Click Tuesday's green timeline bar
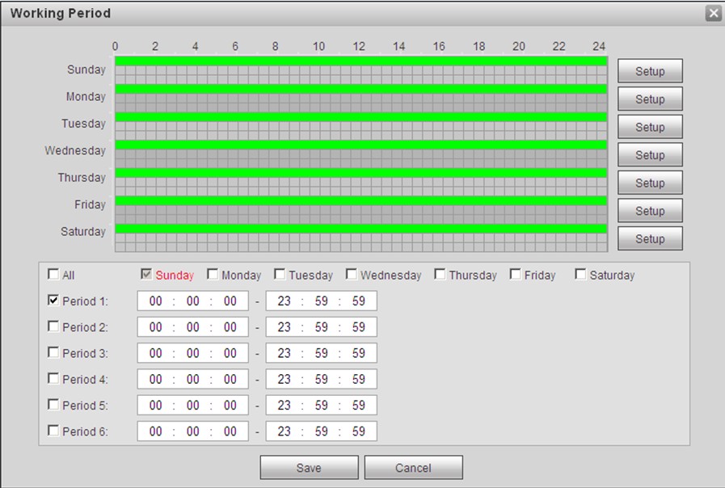The height and width of the screenshot is (488, 725). tap(361, 117)
